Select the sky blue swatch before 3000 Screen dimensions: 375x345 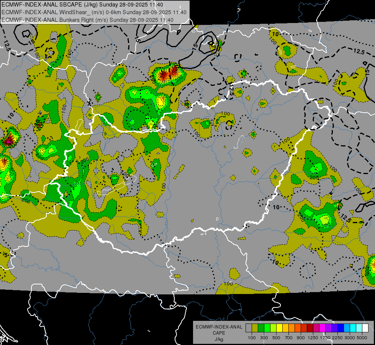click(347, 328)
